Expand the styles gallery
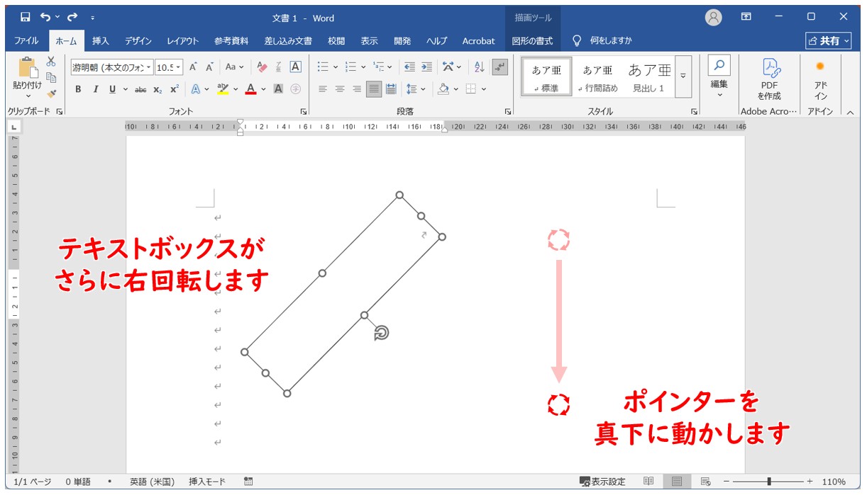The width and height of the screenshot is (867, 495). click(x=683, y=76)
